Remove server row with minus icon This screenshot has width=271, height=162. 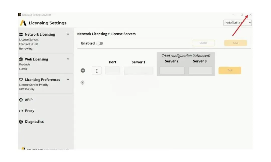83,70
